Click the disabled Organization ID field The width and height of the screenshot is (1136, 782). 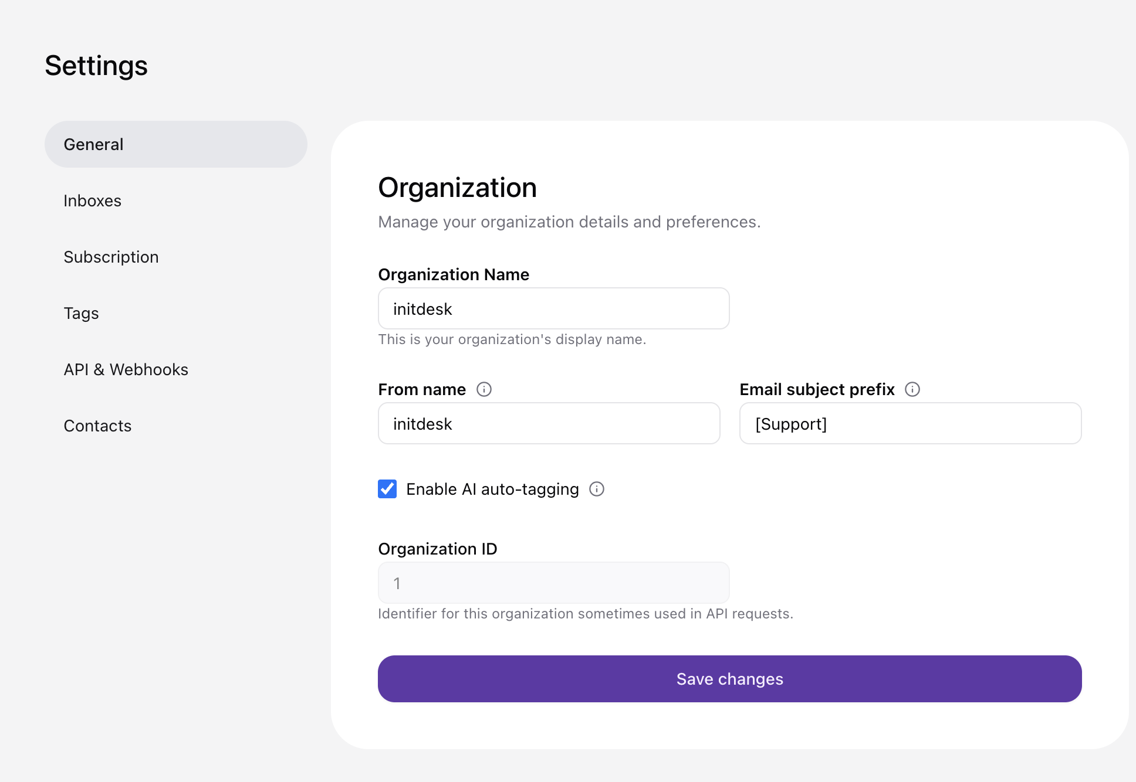552,582
